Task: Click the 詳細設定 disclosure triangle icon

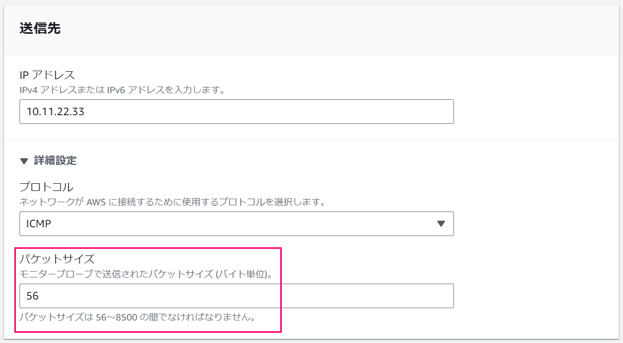Action: coord(23,160)
